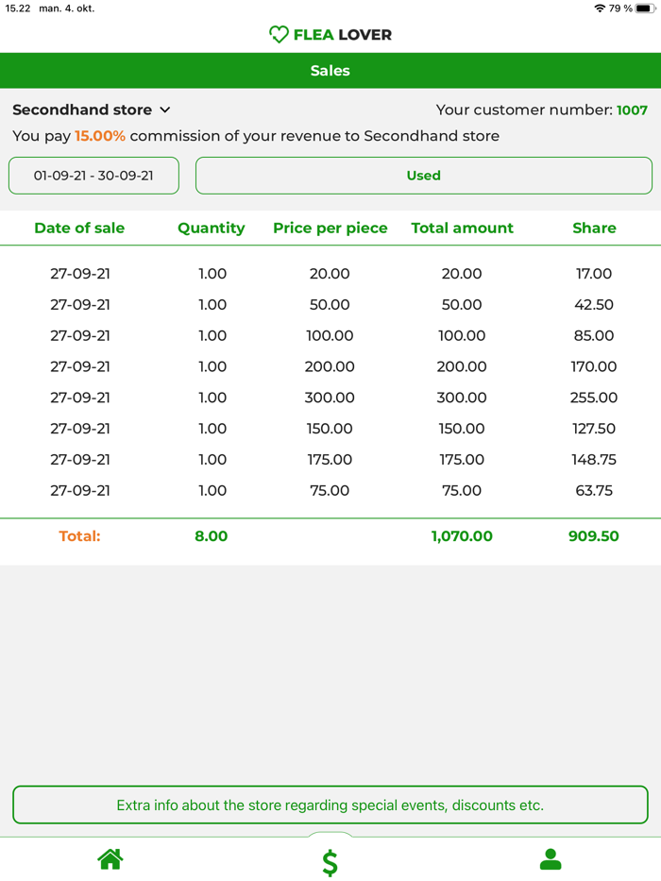The height and width of the screenshot is (881, 661).
Task: Select the sale row with share 17.00
Action: tap(330, 274)
